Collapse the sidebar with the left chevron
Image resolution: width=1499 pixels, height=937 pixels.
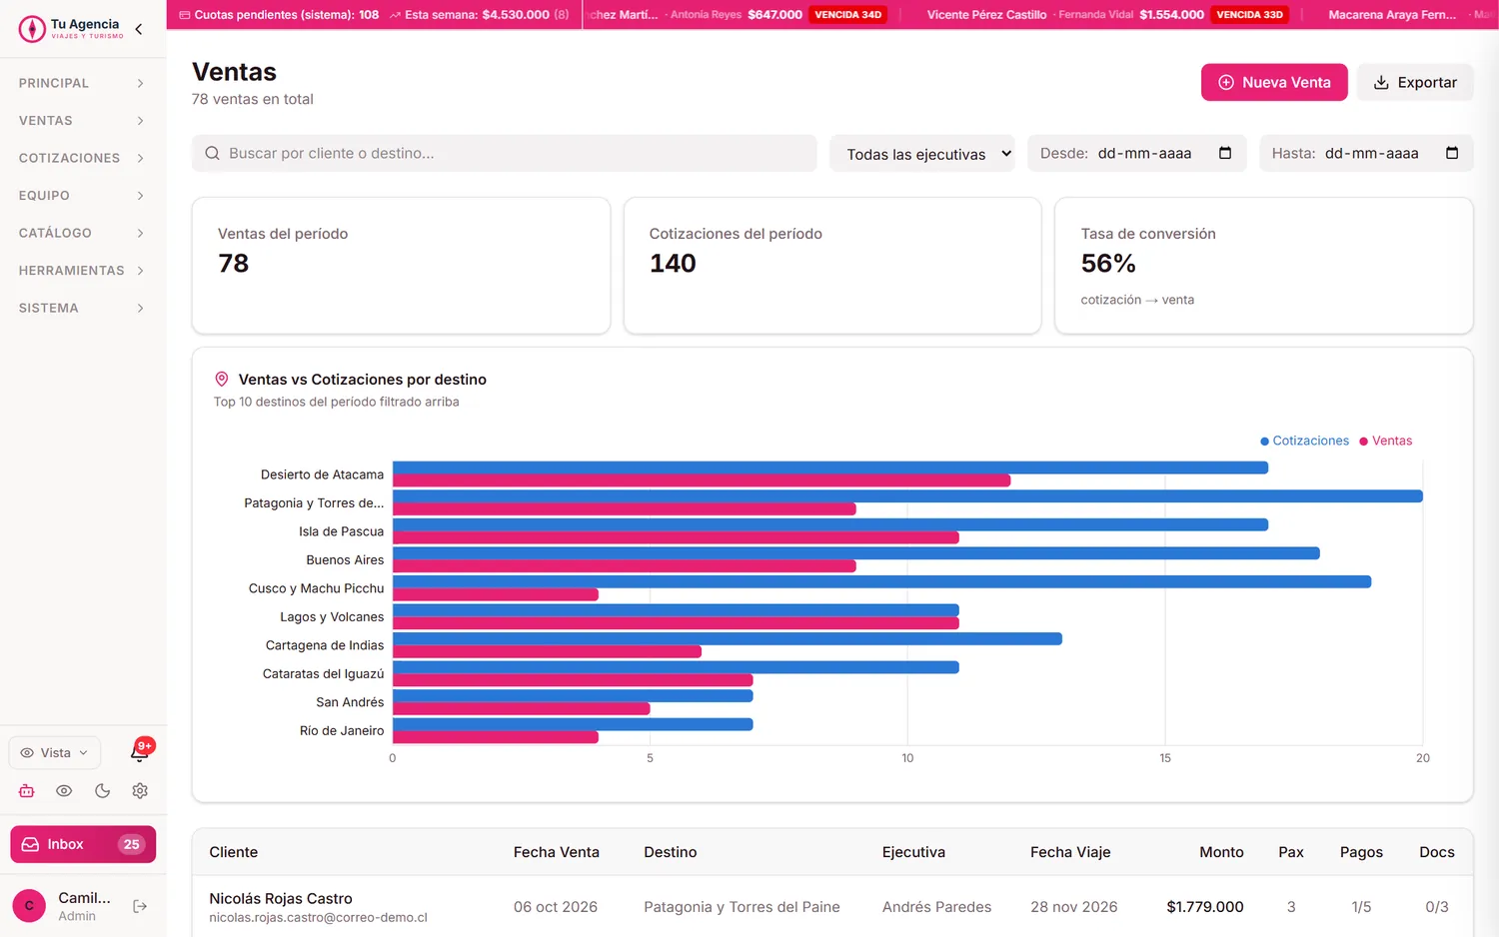pyautogui.click(x=139, y=29)
